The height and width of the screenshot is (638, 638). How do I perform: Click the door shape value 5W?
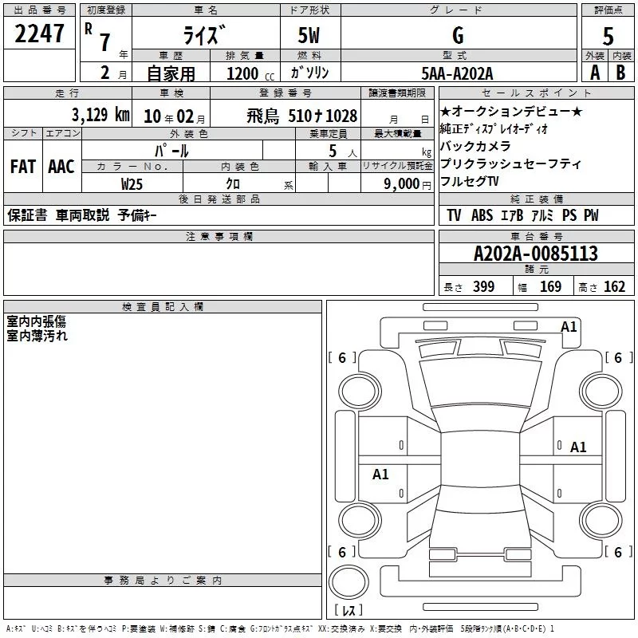click(x=309, y=35)
